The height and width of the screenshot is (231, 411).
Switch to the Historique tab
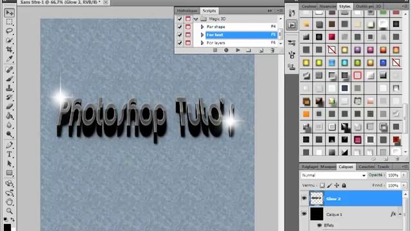click(187, 11)
